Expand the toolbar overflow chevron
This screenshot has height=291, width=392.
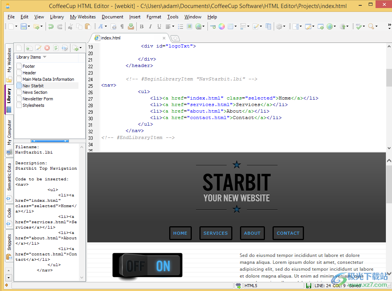[389, 25]
